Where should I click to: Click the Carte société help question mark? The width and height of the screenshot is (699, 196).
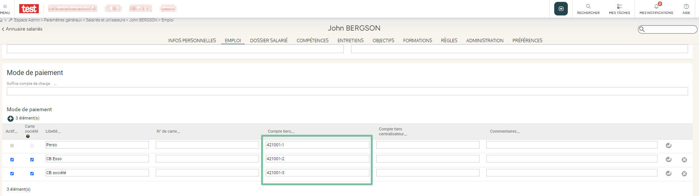[x=28, y=136]
